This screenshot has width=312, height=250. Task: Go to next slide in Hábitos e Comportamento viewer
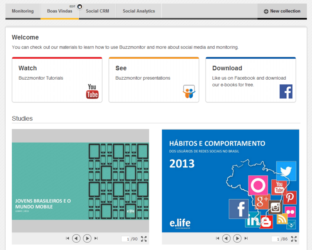(237, 238)
